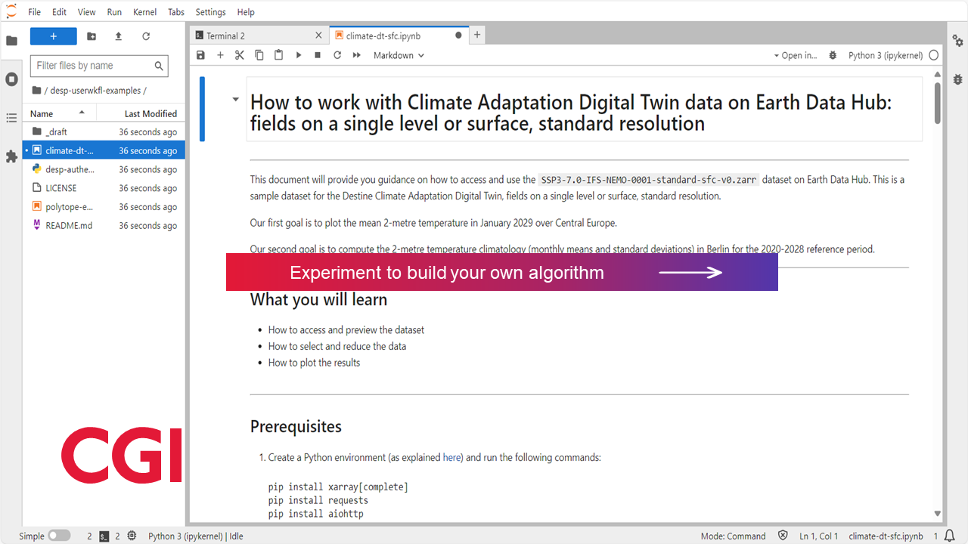Click the kernel count gear icon in status bar
This screenshot has width=968, height=544.
(x=132, y=536)
